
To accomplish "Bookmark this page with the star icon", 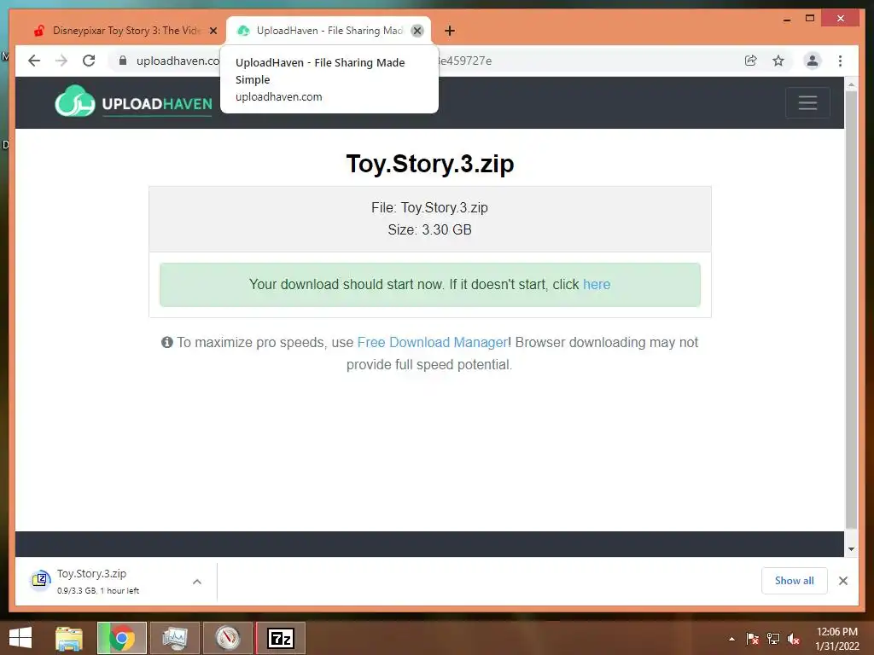I will coord(778,61).
